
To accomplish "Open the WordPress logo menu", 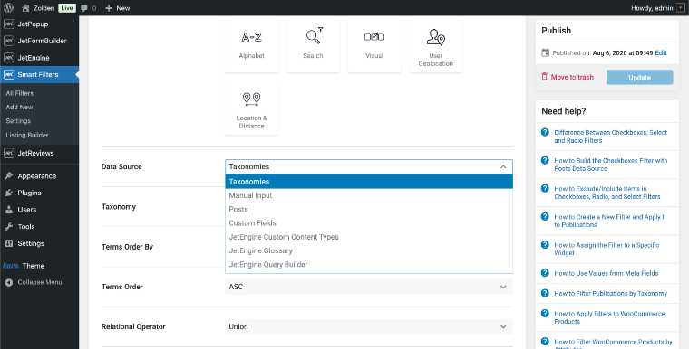I will 8,8.
